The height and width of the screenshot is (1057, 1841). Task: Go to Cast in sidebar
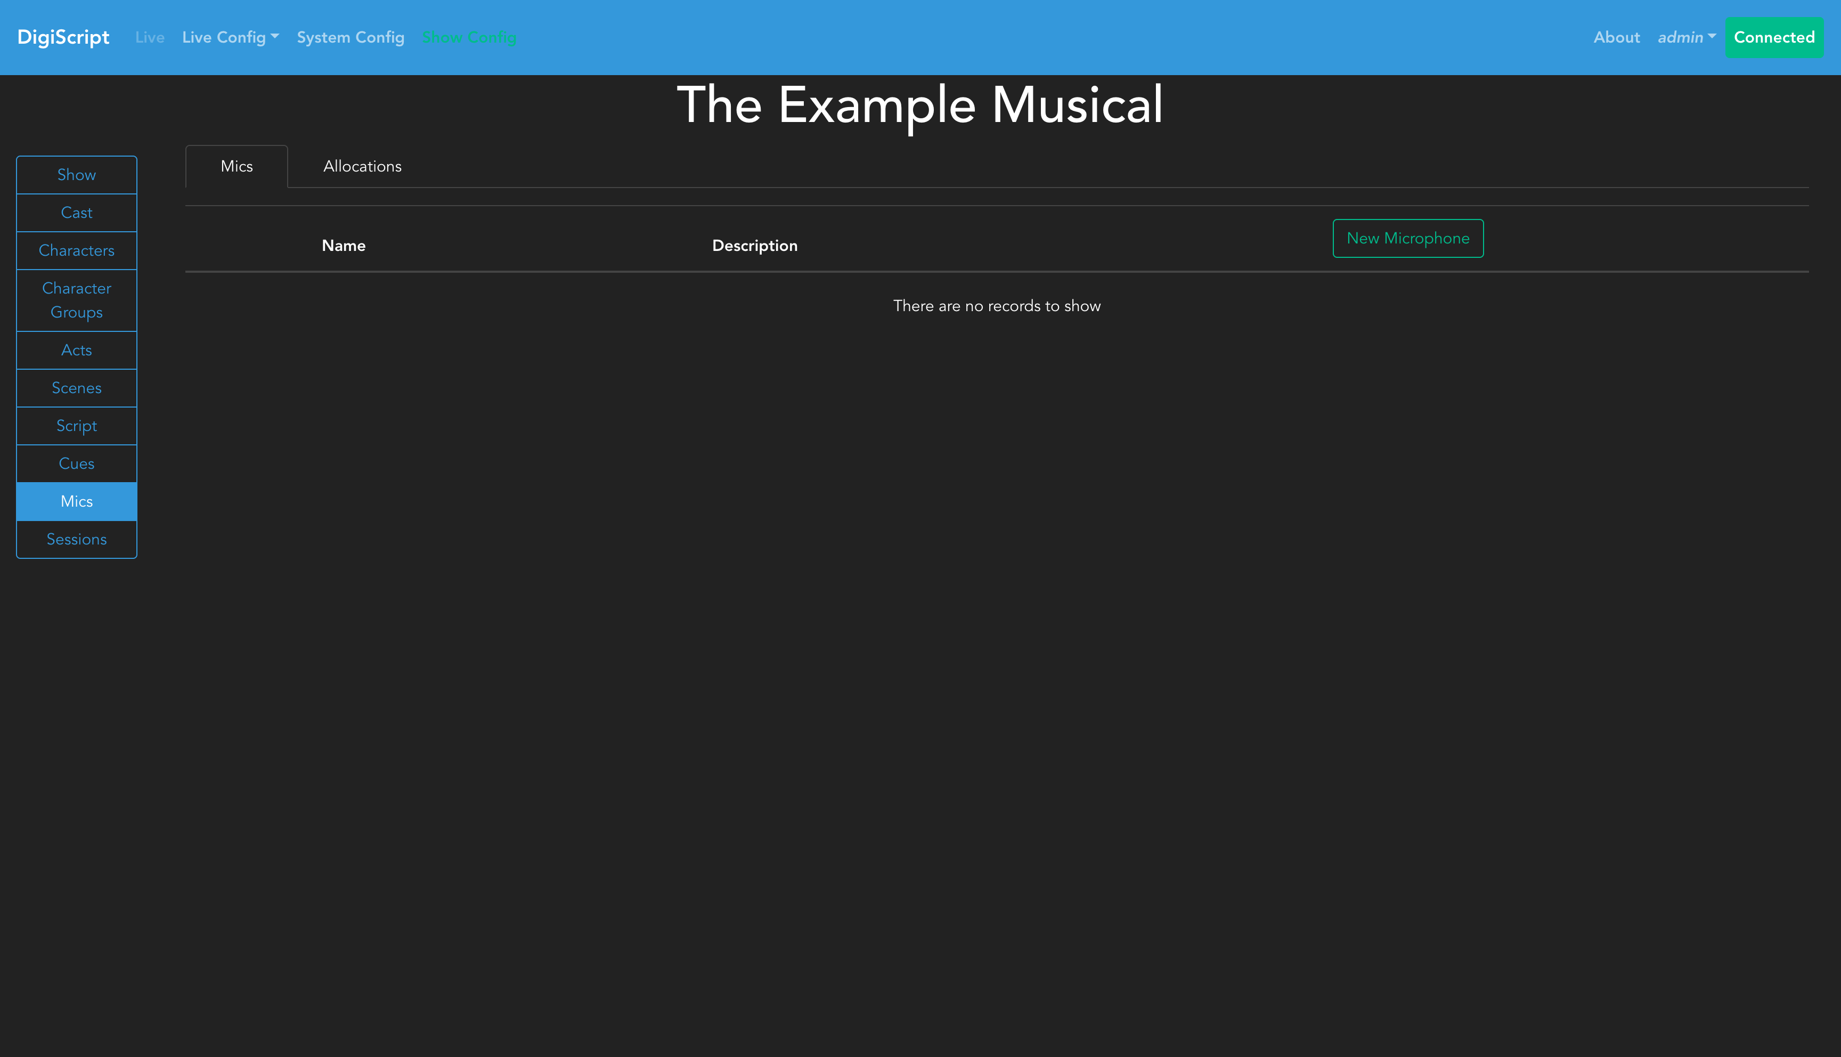pos(76,213)
